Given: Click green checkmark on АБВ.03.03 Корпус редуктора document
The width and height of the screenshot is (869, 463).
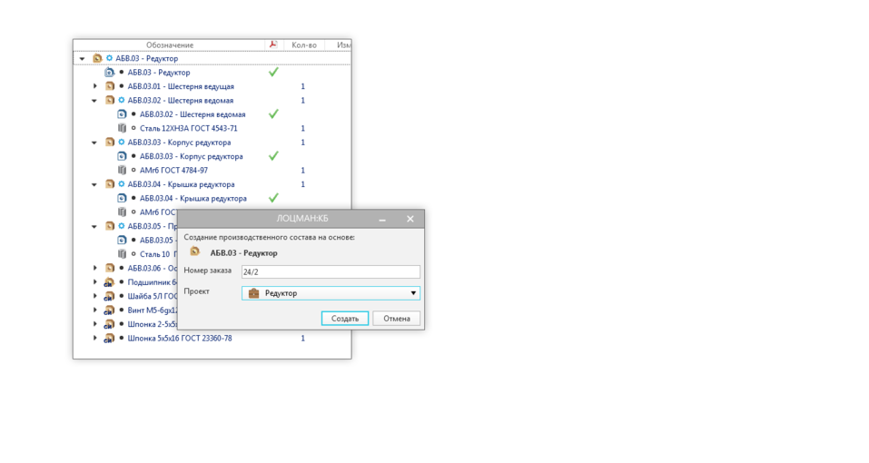Looking at the screenshot, I should [x=272, y=156].
